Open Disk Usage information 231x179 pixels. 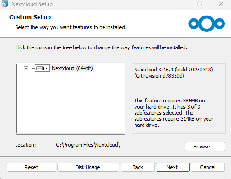[x=88, y=167]
